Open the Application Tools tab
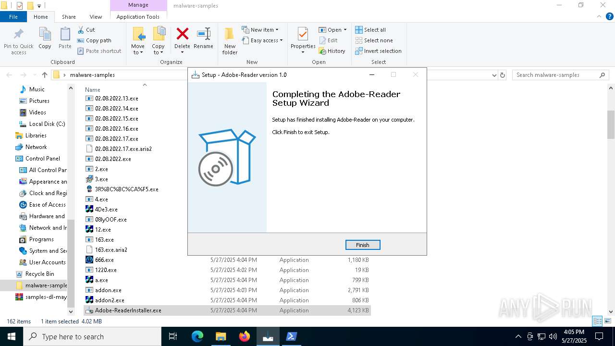 tap(138, 17)
